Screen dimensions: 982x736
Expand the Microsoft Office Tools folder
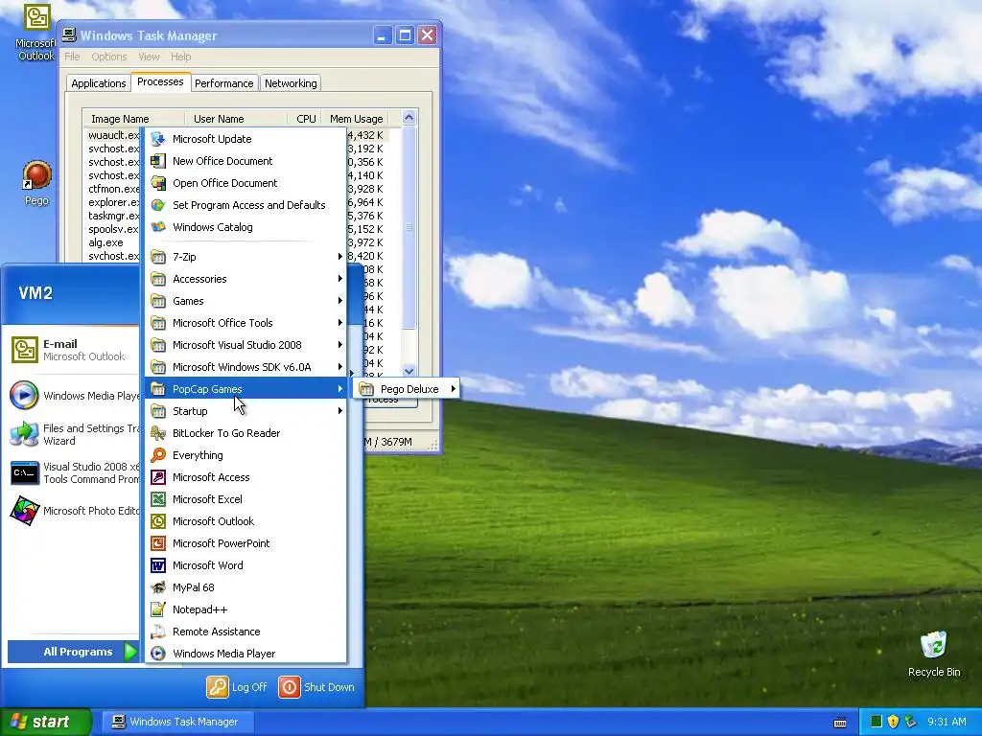[x=245, y=323]
